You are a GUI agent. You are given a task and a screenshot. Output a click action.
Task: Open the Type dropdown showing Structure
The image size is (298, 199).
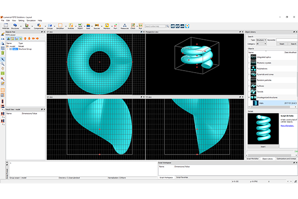[261, 40]
